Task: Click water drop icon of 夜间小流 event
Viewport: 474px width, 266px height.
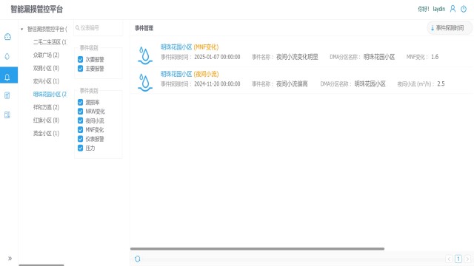Action: coord(145,82)
